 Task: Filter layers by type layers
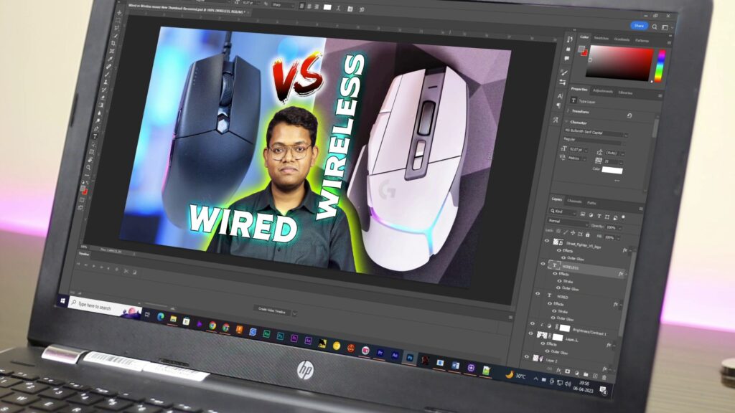599,216
